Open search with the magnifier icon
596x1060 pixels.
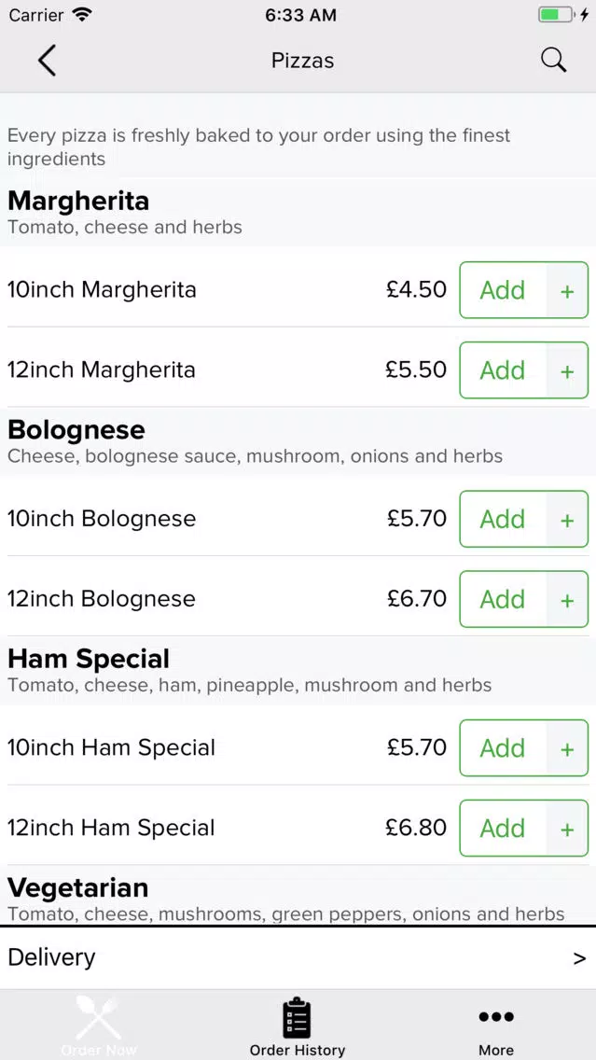point(553,60)
